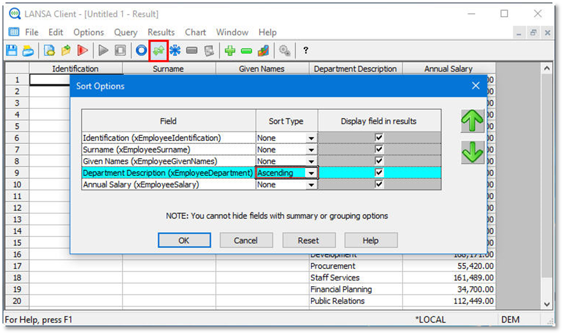Open Sort Type dropdown showing Ascending

312,173
